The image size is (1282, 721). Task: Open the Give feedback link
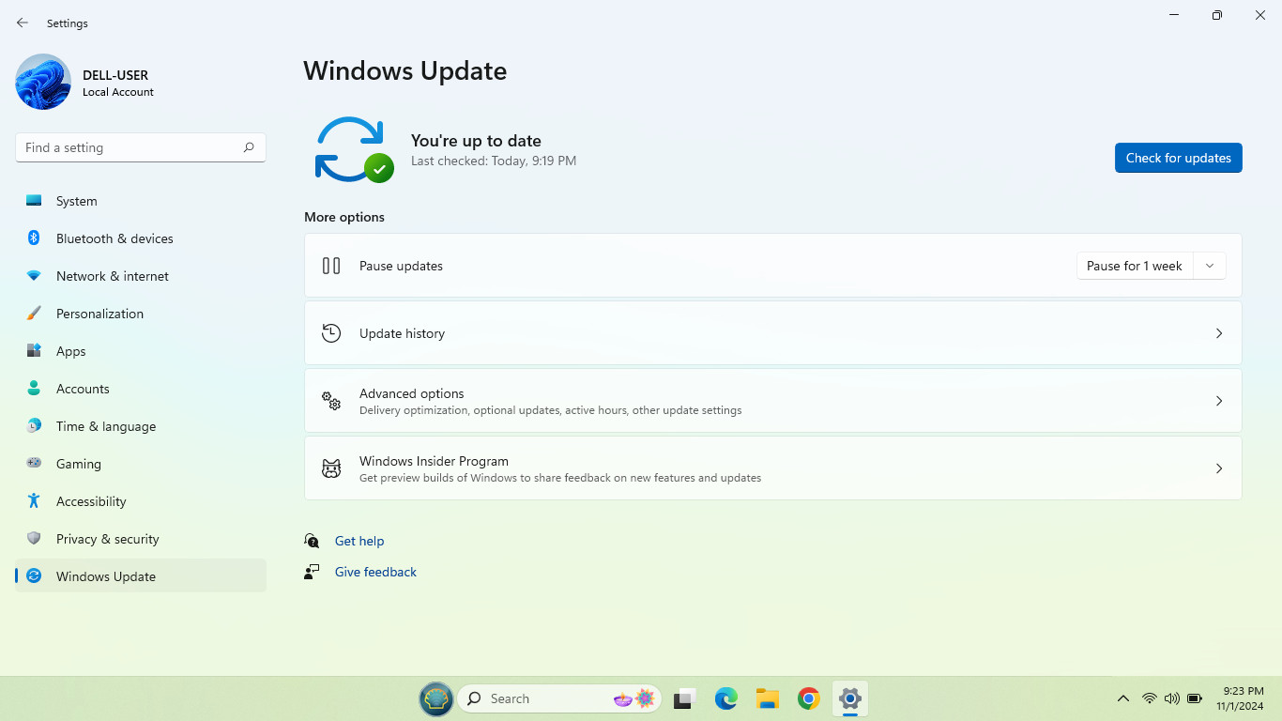pyautogui.click(x=375, y=572)
